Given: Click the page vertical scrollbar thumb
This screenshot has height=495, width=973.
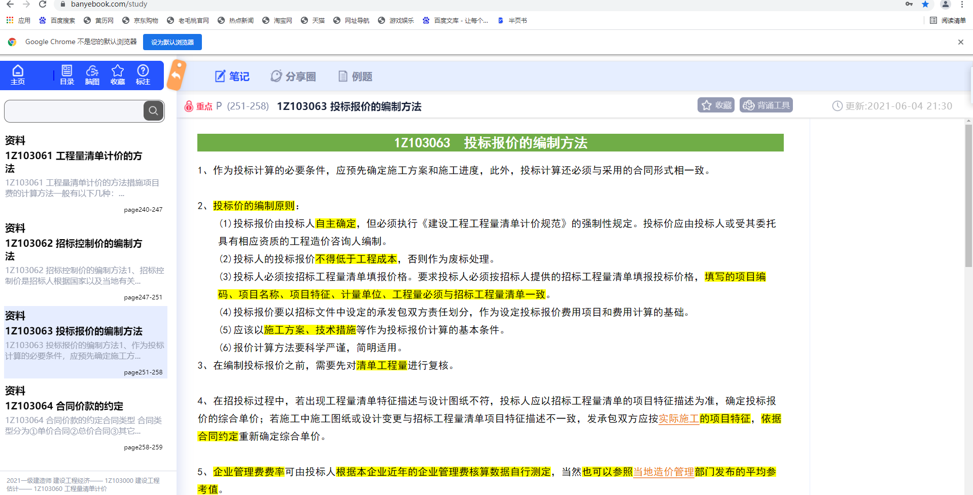Looking at the screenshot, I should click(x=968, y=196).
